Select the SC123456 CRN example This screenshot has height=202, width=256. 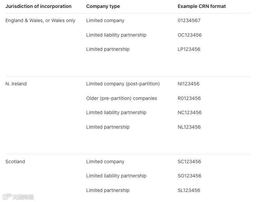click(x=189, y=162)
